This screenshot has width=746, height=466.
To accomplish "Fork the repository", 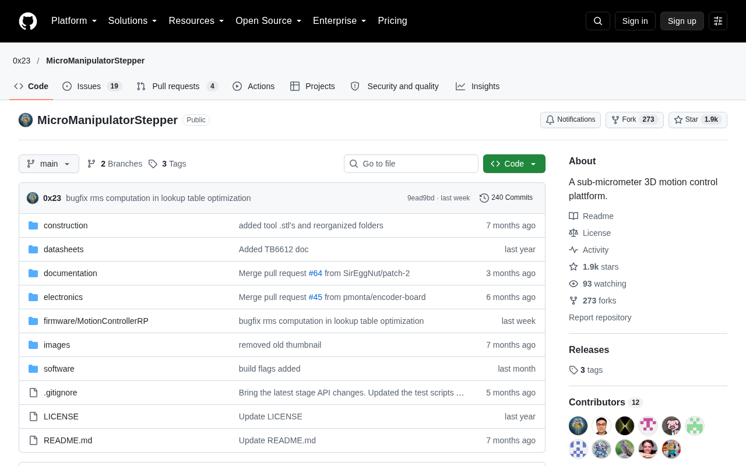I will [635, 120].
